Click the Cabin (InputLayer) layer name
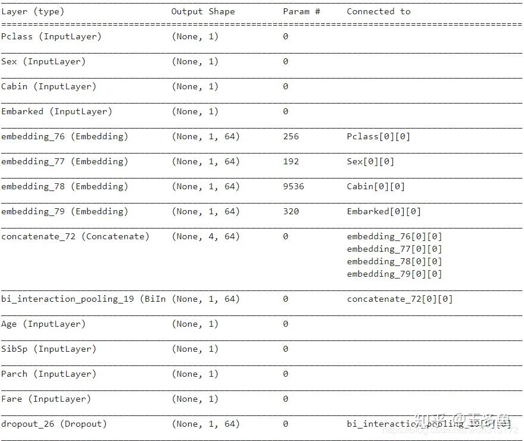The height and width of the screenshot is (441, 524). click(x=49, y=86)
